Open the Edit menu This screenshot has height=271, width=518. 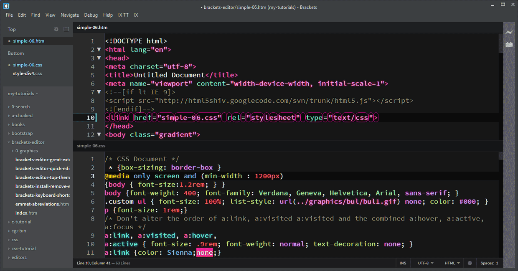coord(22,15)
